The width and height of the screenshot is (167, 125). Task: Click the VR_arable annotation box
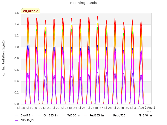point(31,11)
